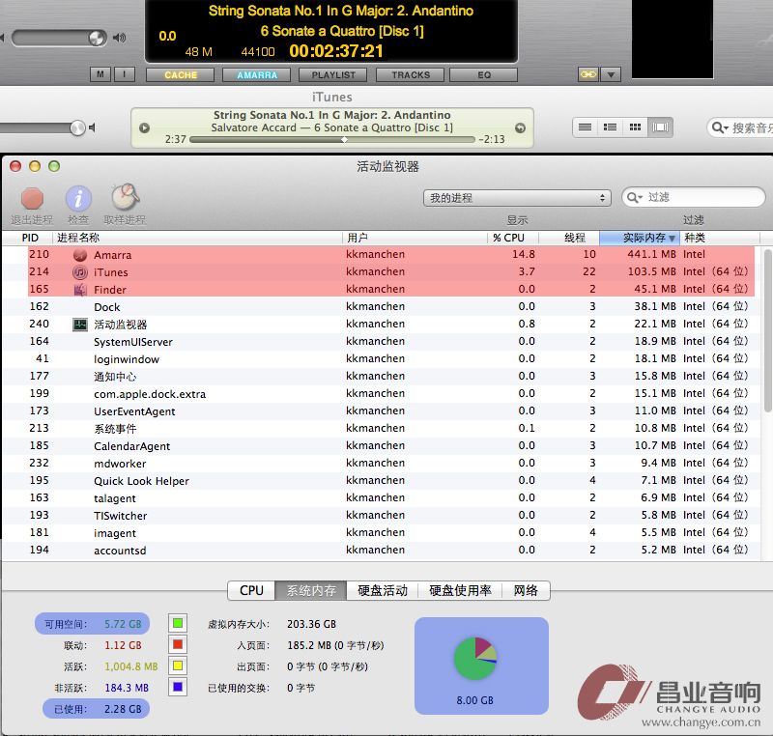The image size is (773, 736).
Task: Select the mdworker process row
Action: pyautogui.click(x=382, y=464)
